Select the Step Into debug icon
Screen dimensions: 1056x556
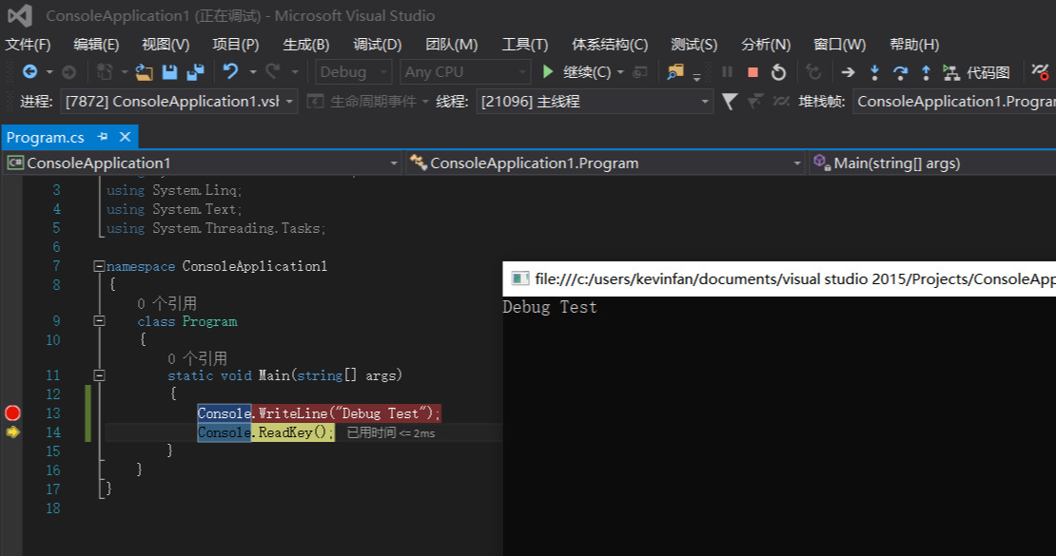click(x=875, y=71)
